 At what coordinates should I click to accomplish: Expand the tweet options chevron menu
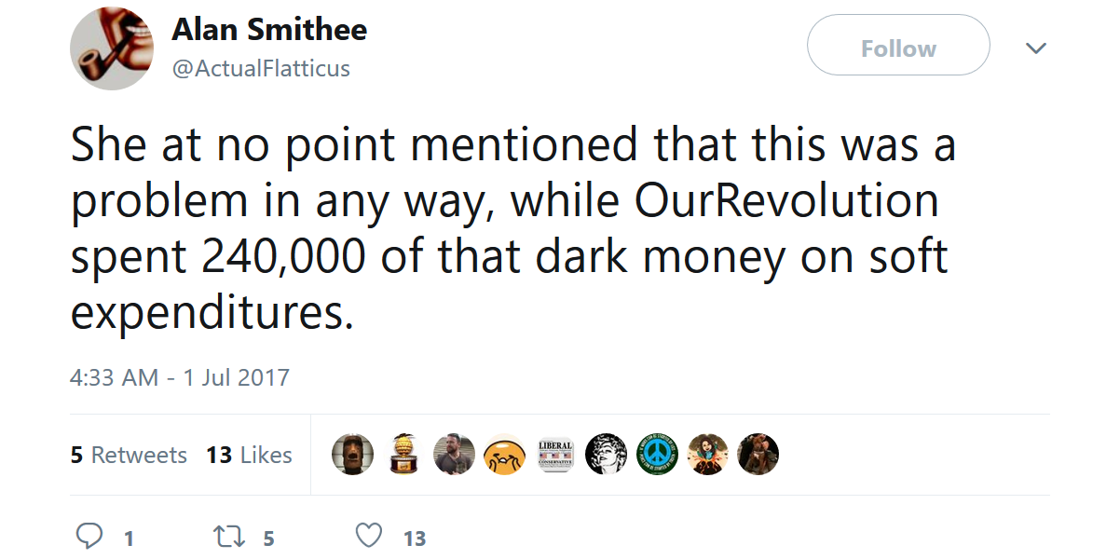(x=1036, y=48)
